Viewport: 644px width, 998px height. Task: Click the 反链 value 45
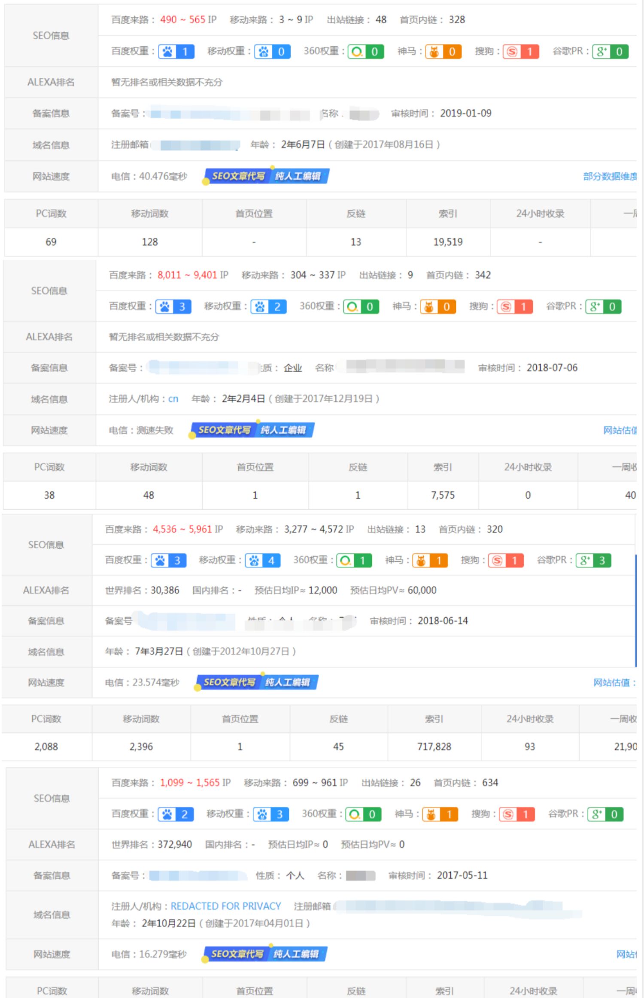pos(338,747)
